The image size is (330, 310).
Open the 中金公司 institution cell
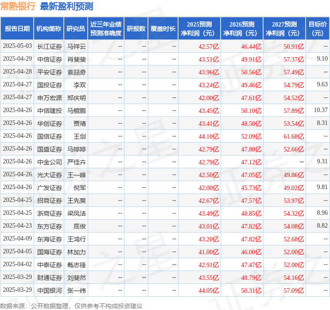click(x=50, y=162)
